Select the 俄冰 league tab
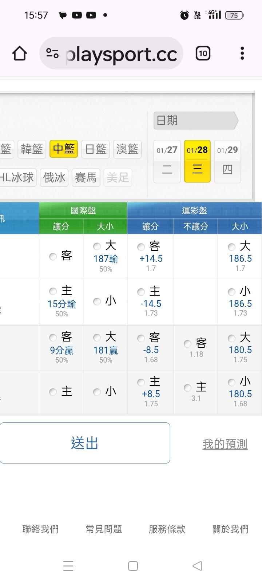The height and width of the screenshot is (584, 262). pyautogui.click(x=54, y=178)
